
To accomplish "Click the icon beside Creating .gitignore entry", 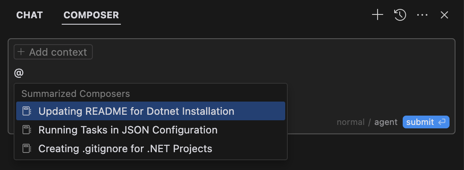I will (27, 148).
